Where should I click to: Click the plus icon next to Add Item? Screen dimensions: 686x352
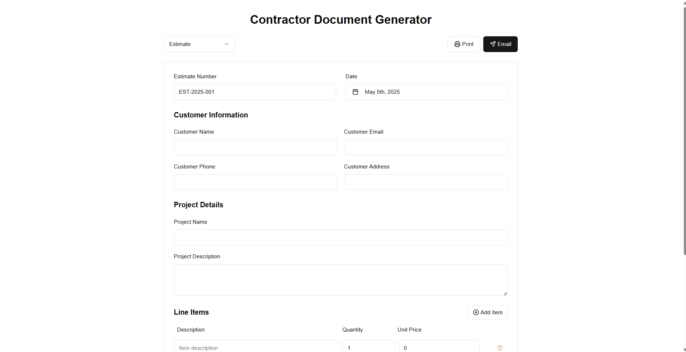(476, 312)
